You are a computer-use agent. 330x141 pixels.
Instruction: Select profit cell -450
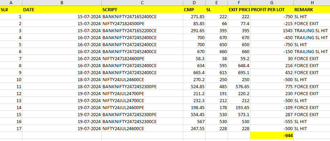272,37
